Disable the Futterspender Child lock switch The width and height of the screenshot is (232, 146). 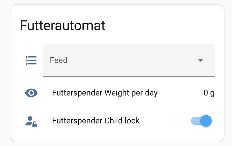click(x=201, y=121)
